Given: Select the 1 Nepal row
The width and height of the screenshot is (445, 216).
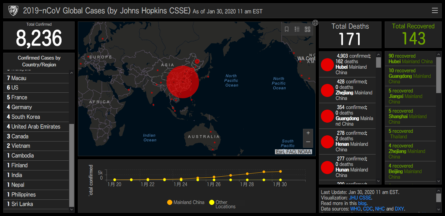Looking at the screenshot, I should click(36, 185).
